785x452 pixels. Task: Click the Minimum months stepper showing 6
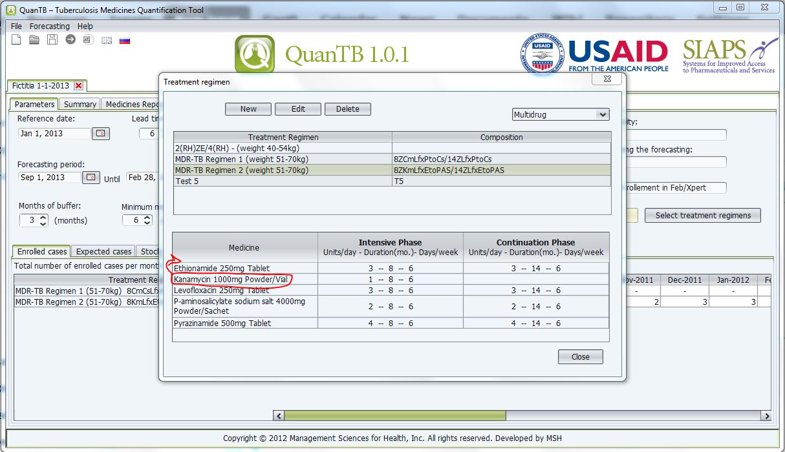click(137, 220)
